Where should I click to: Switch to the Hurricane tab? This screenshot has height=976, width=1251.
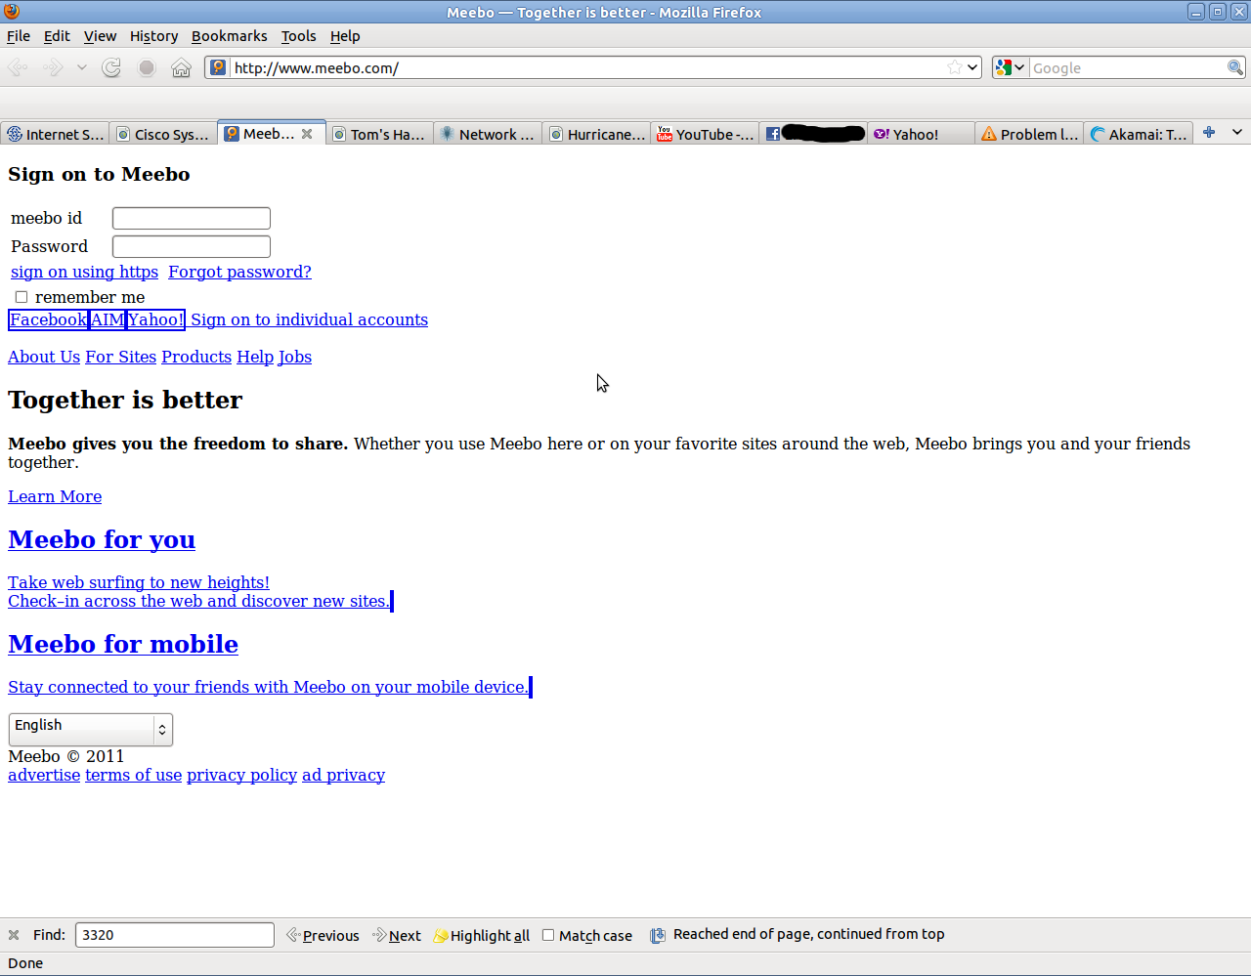point(596,134)
